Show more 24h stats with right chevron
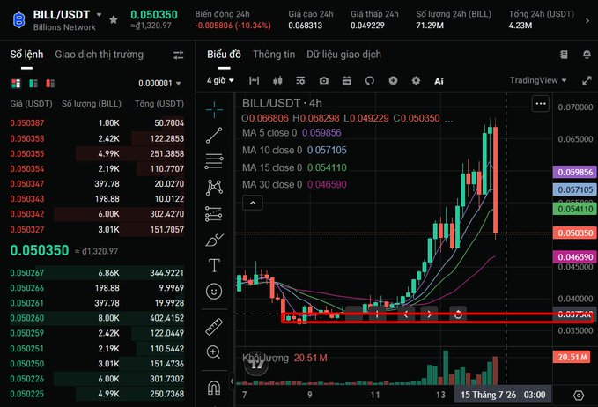The image size is (598, 407). pos(587,20)
